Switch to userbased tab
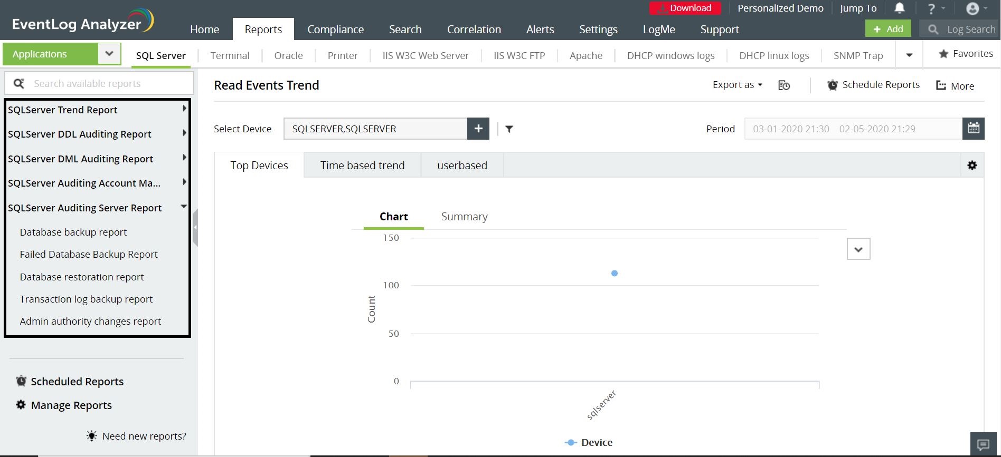 (462, 166)
